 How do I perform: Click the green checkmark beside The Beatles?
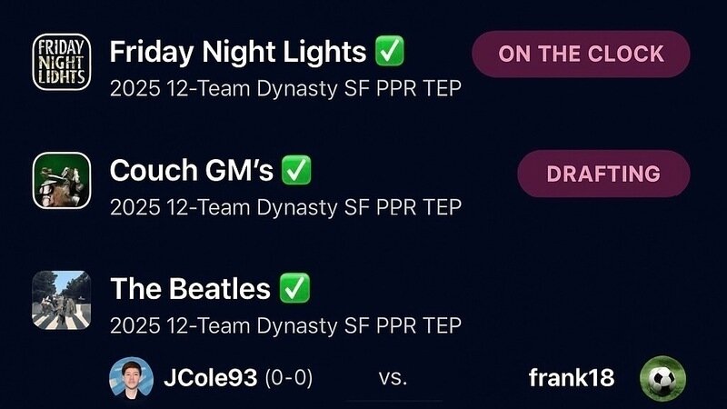coord(295,289)
